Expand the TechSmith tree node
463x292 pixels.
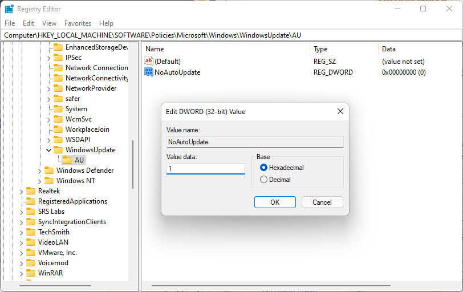(21, 233)
